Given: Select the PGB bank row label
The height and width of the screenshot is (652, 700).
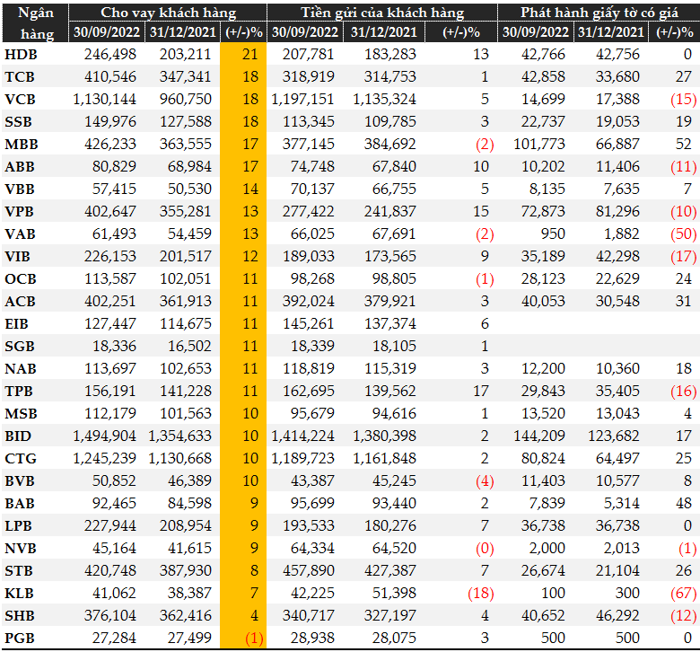Looking at the screenshot, I should click(21, 638).
